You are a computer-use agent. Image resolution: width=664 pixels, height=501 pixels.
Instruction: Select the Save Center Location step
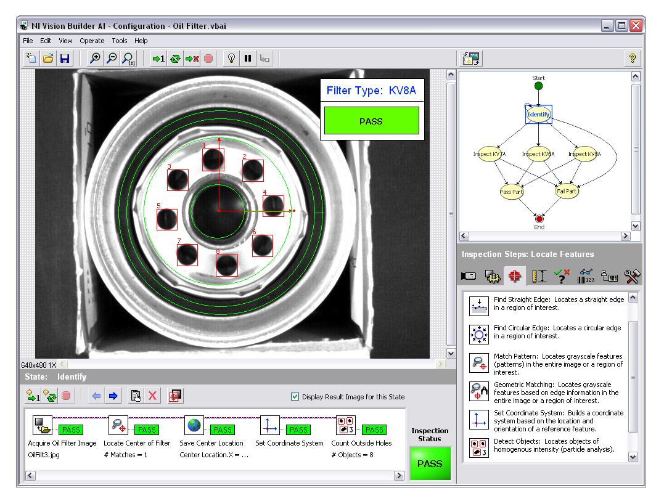[213, 437]
